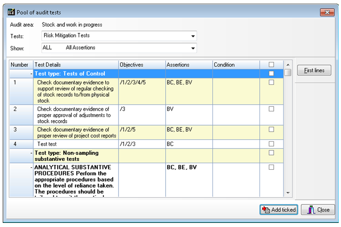This screenshot has width=341, height=227.
Task: Open the Show dropdown (All Assertions)
Action: click(193, 48)
